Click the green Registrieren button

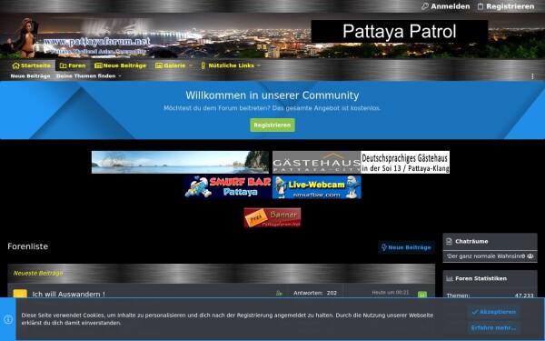(272, 125)
